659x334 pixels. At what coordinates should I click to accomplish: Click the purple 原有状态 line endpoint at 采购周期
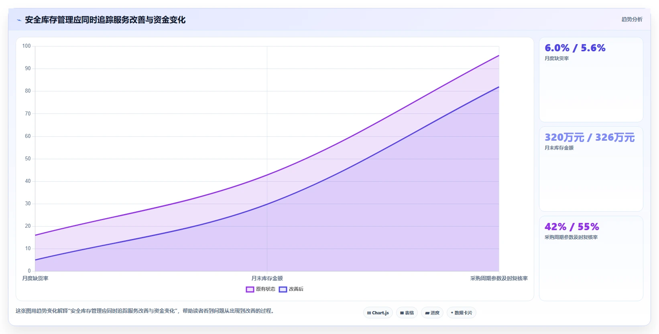pos(499,55)
